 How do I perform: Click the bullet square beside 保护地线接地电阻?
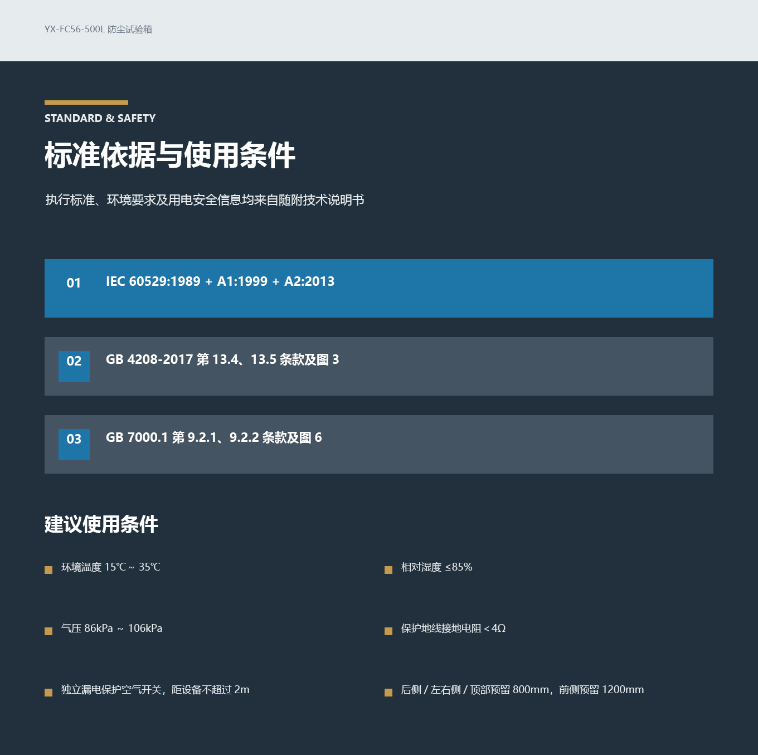(388, 631)
